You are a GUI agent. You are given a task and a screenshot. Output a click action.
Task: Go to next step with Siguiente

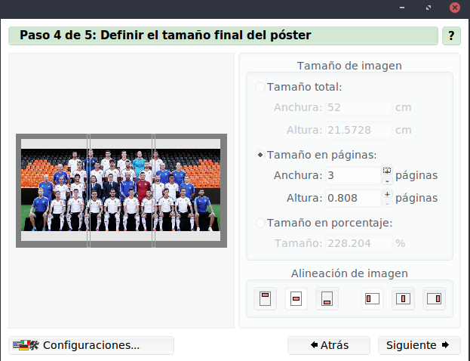(419, 345)
